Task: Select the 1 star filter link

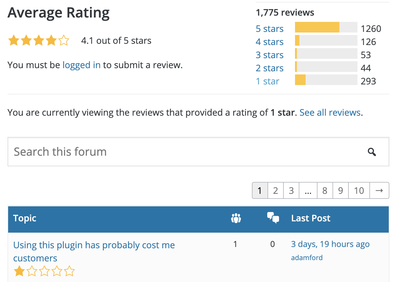Action: (x=267, y=81)
